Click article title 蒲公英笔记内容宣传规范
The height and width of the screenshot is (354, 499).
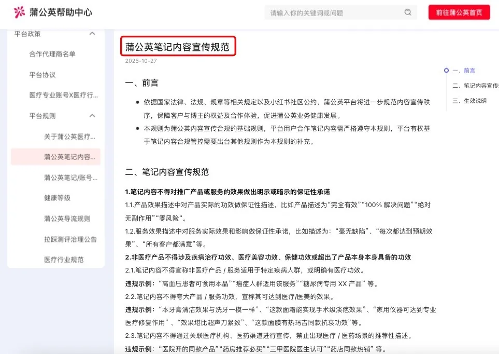(177, 47)
